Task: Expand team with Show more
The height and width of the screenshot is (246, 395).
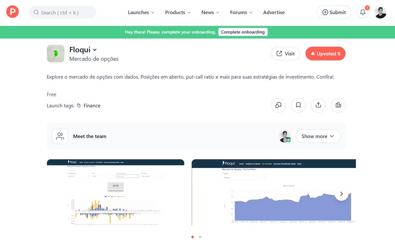Action: (x=318, y=136)
